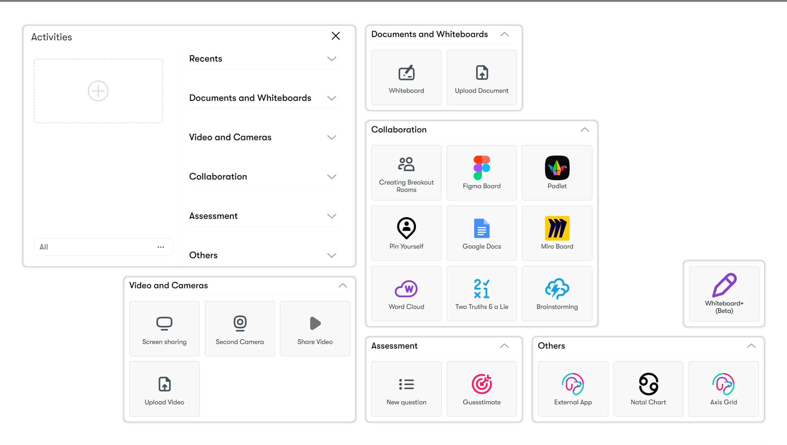The height and width of the screenshot is (445, 787).
Task: Close the Activities panel
Action: (x=335, y=36)
